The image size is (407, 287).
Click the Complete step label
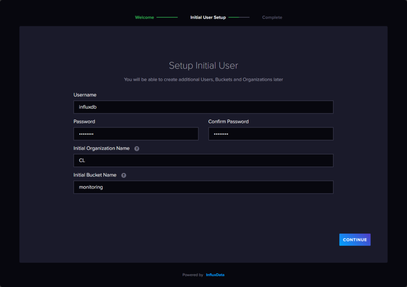pyautogui.click(x=272, y=17)
